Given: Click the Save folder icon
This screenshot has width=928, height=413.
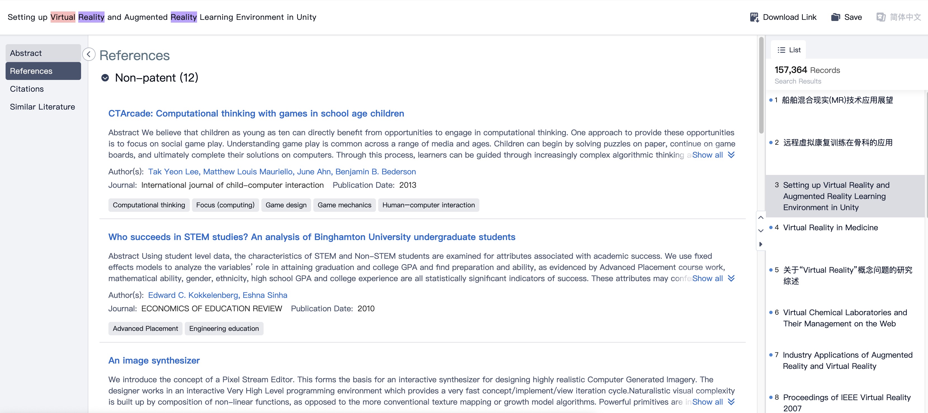Looking at the screenshot, I should pyautogui.click(x=835, y=17).
